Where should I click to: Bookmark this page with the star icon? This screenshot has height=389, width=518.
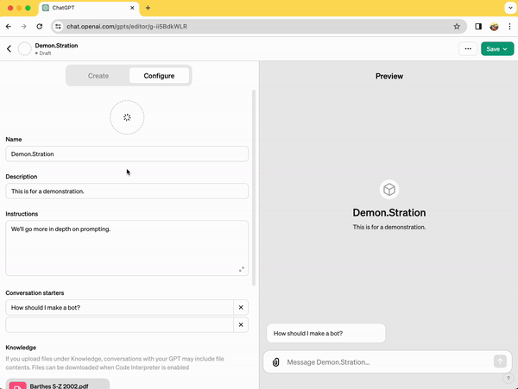pyautogui.click(x=457, y=26)
